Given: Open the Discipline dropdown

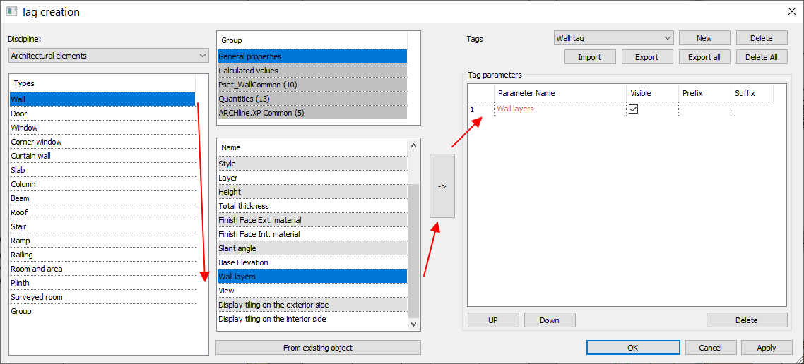Looking at the screenshot, I should (x=109, y=55).
